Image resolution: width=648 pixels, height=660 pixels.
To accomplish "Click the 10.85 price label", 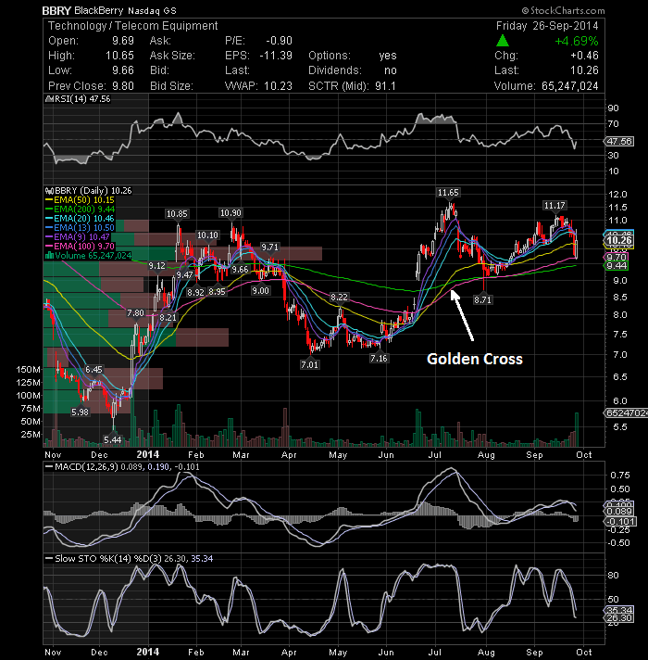I will tap(177, 214).
